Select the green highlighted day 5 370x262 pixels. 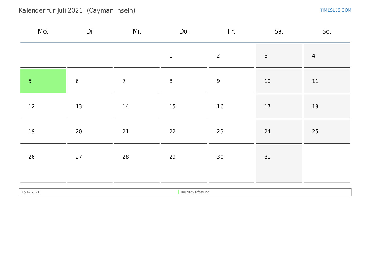[x=43, y=81]
